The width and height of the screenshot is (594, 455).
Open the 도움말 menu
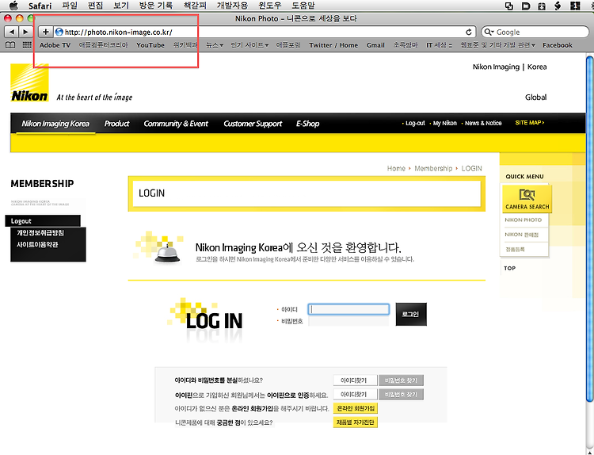tap(303, 6)
